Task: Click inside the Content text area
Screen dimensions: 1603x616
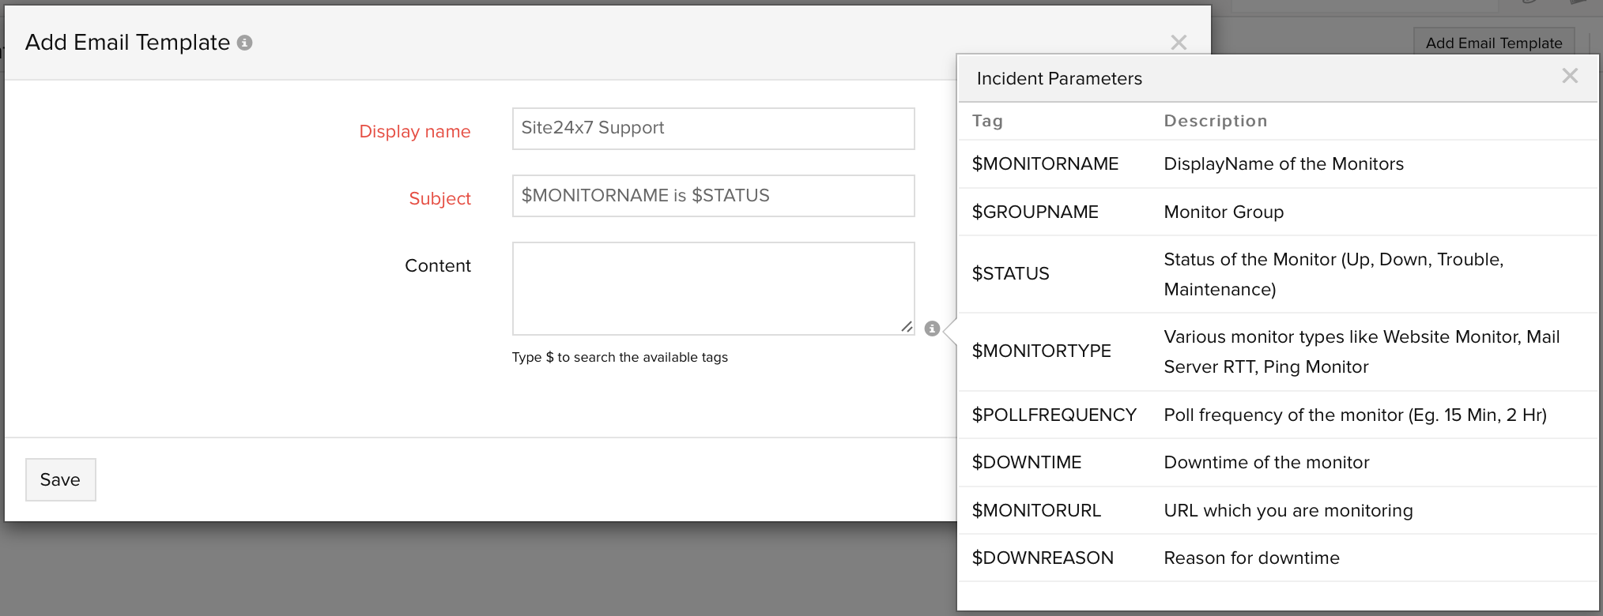Action: (713, 288)
